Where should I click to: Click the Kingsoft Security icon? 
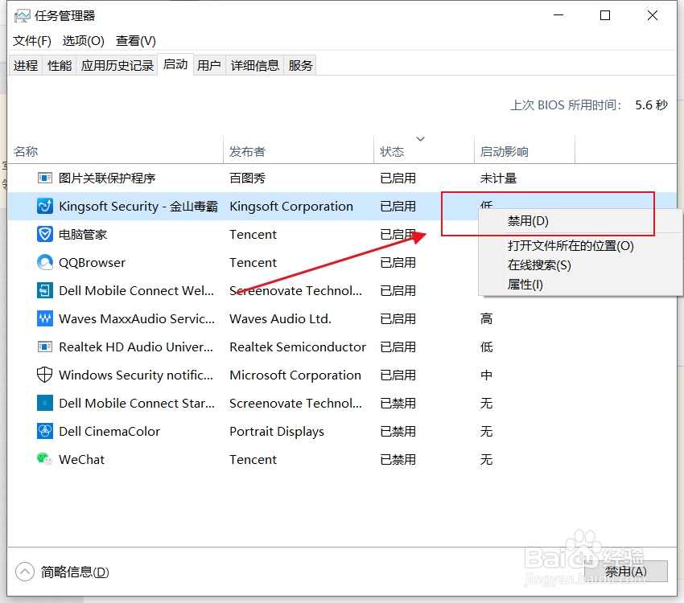pyautogui.click(x=44, y=206)
